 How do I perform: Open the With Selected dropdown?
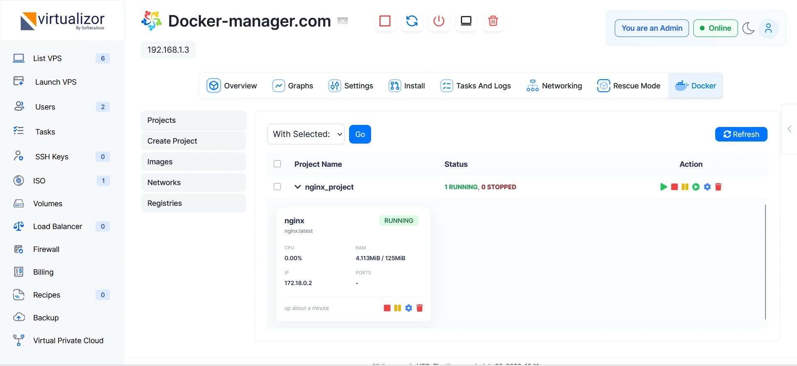306,134
